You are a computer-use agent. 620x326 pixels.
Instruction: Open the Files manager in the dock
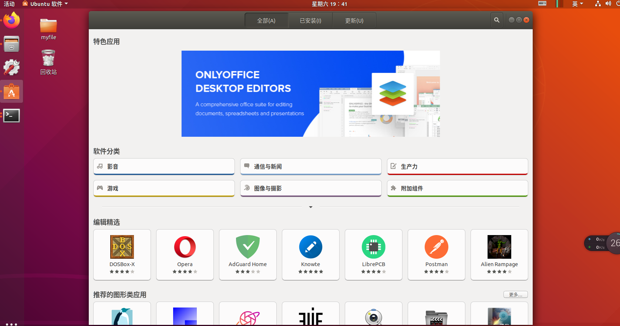(x=11, y=44)
